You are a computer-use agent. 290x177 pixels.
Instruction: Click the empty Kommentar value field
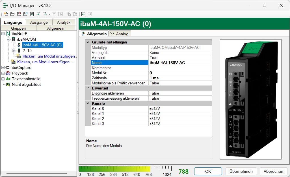[180, 68]
